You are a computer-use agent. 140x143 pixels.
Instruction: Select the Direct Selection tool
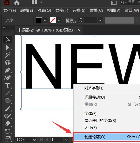[8, 47]
